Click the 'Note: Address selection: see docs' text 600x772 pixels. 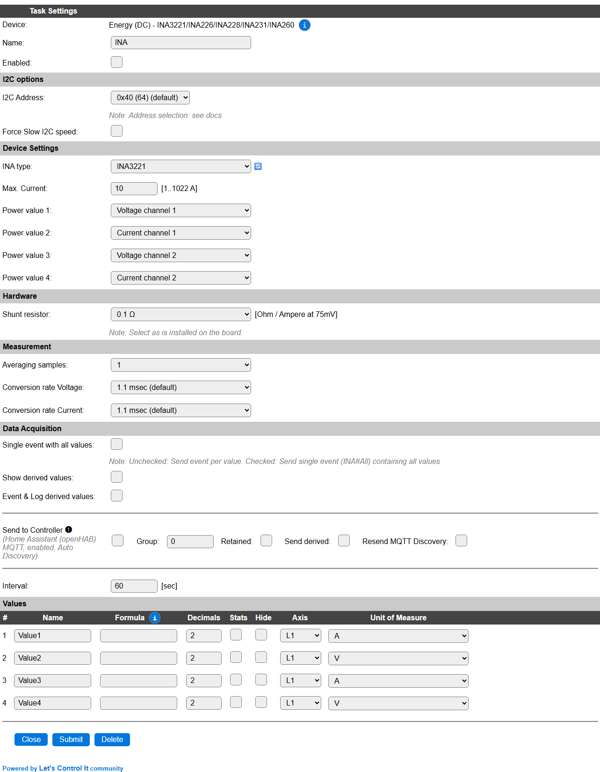coord(166,116)
